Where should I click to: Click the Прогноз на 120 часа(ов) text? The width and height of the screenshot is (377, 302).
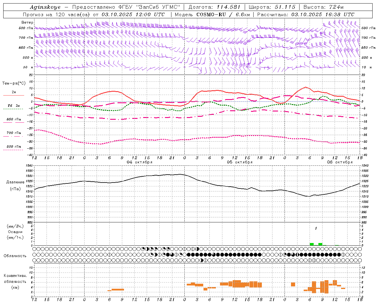[57, 14]
